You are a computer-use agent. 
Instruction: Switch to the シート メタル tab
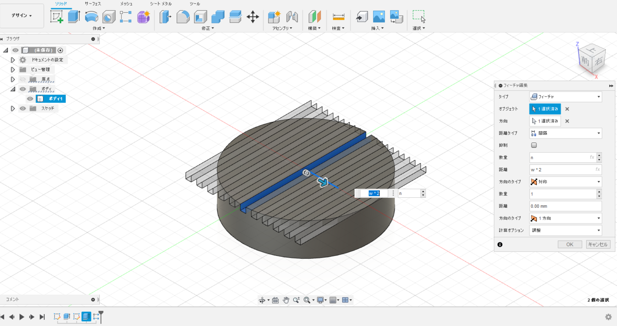161,4
